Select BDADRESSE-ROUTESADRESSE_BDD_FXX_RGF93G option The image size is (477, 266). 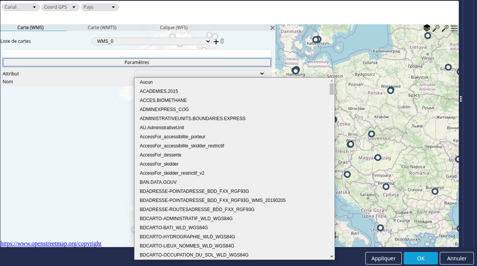point(232,210)
